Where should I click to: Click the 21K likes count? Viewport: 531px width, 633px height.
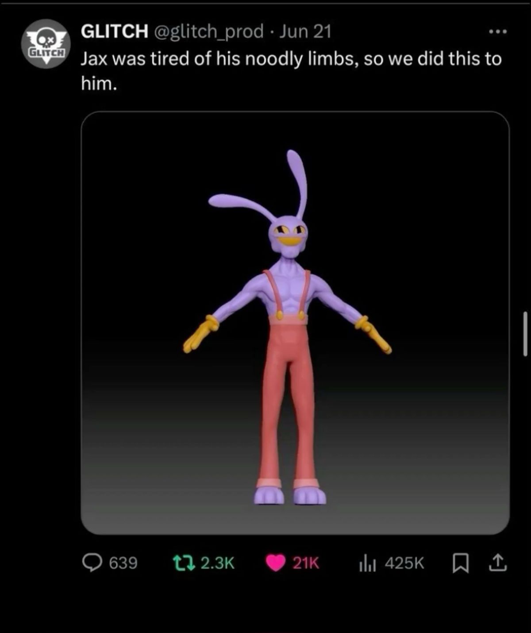coord(305,563)
